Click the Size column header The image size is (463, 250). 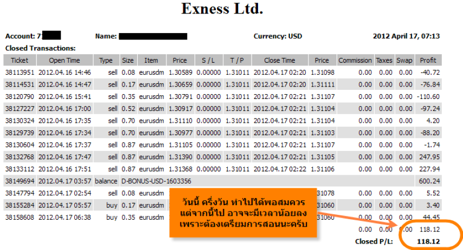pyautogui.click(x=128, y=60)
